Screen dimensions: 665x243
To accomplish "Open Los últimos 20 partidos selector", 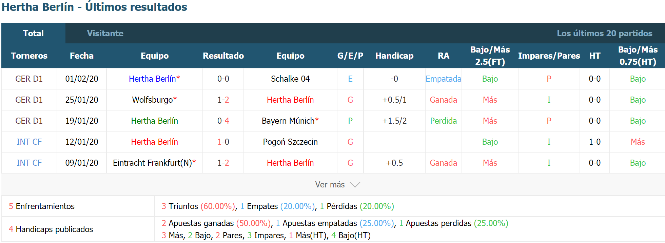I will coord(604,33).
